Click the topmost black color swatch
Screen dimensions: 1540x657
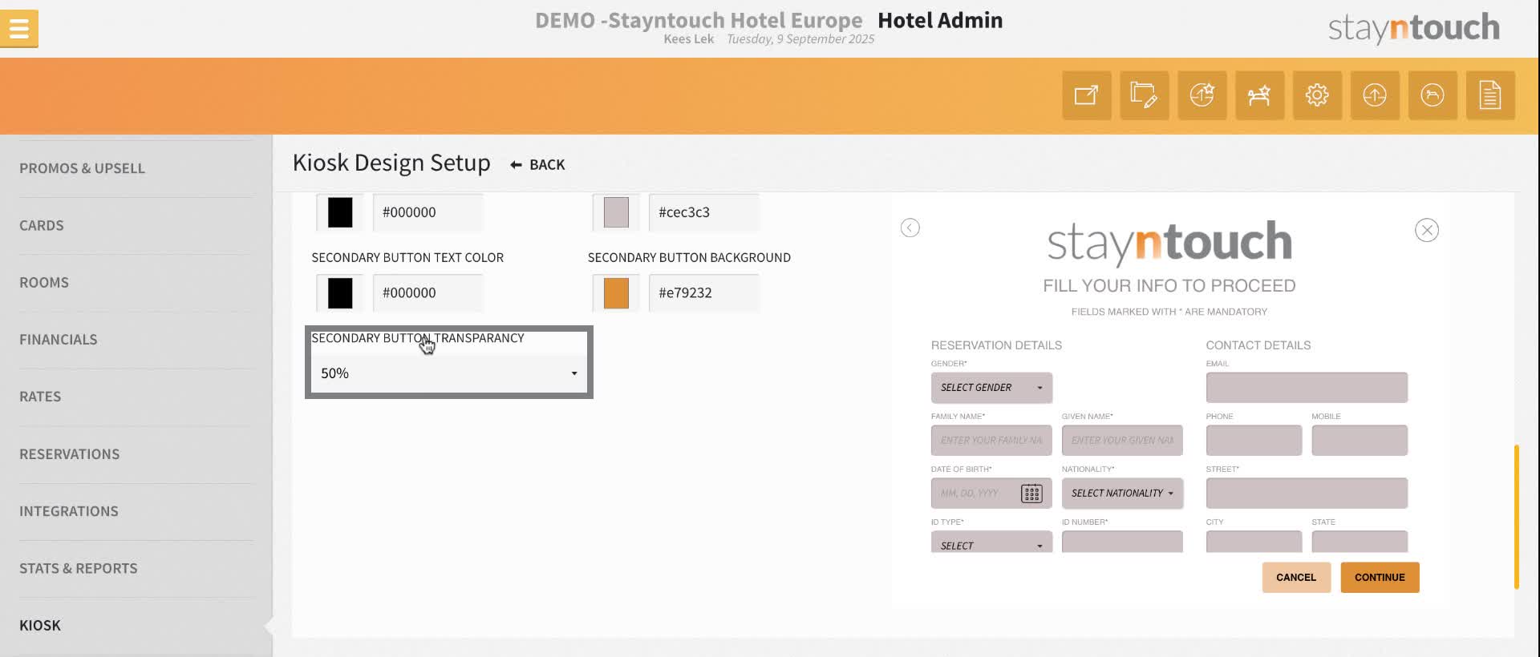point(340,212)
